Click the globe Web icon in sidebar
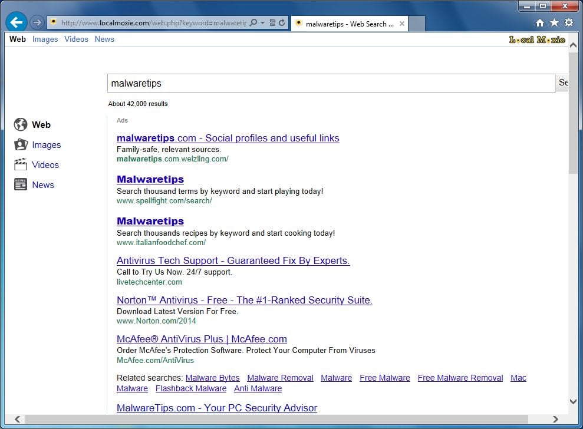 (21, 124)
